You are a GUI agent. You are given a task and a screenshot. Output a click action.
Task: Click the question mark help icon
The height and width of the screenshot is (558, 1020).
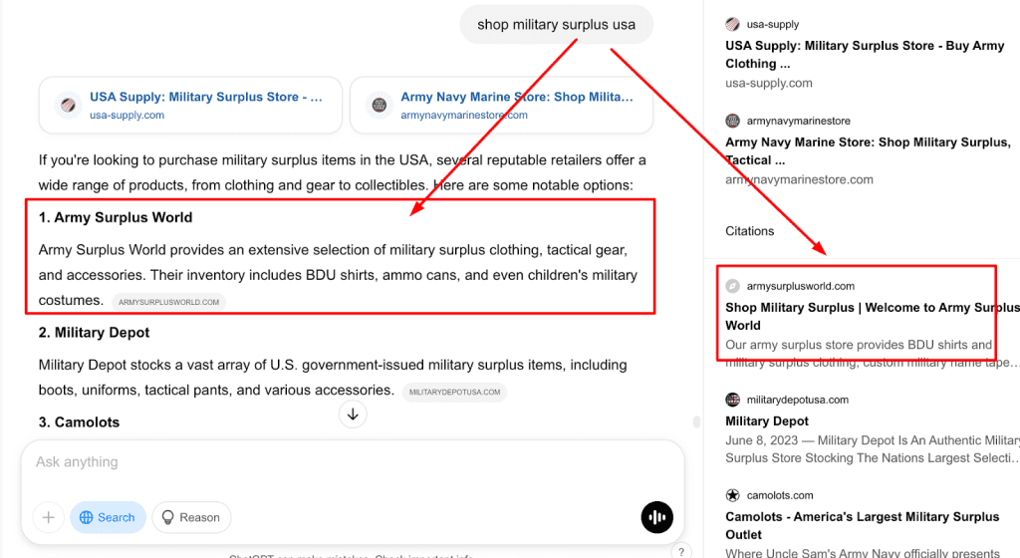point(681,551)
